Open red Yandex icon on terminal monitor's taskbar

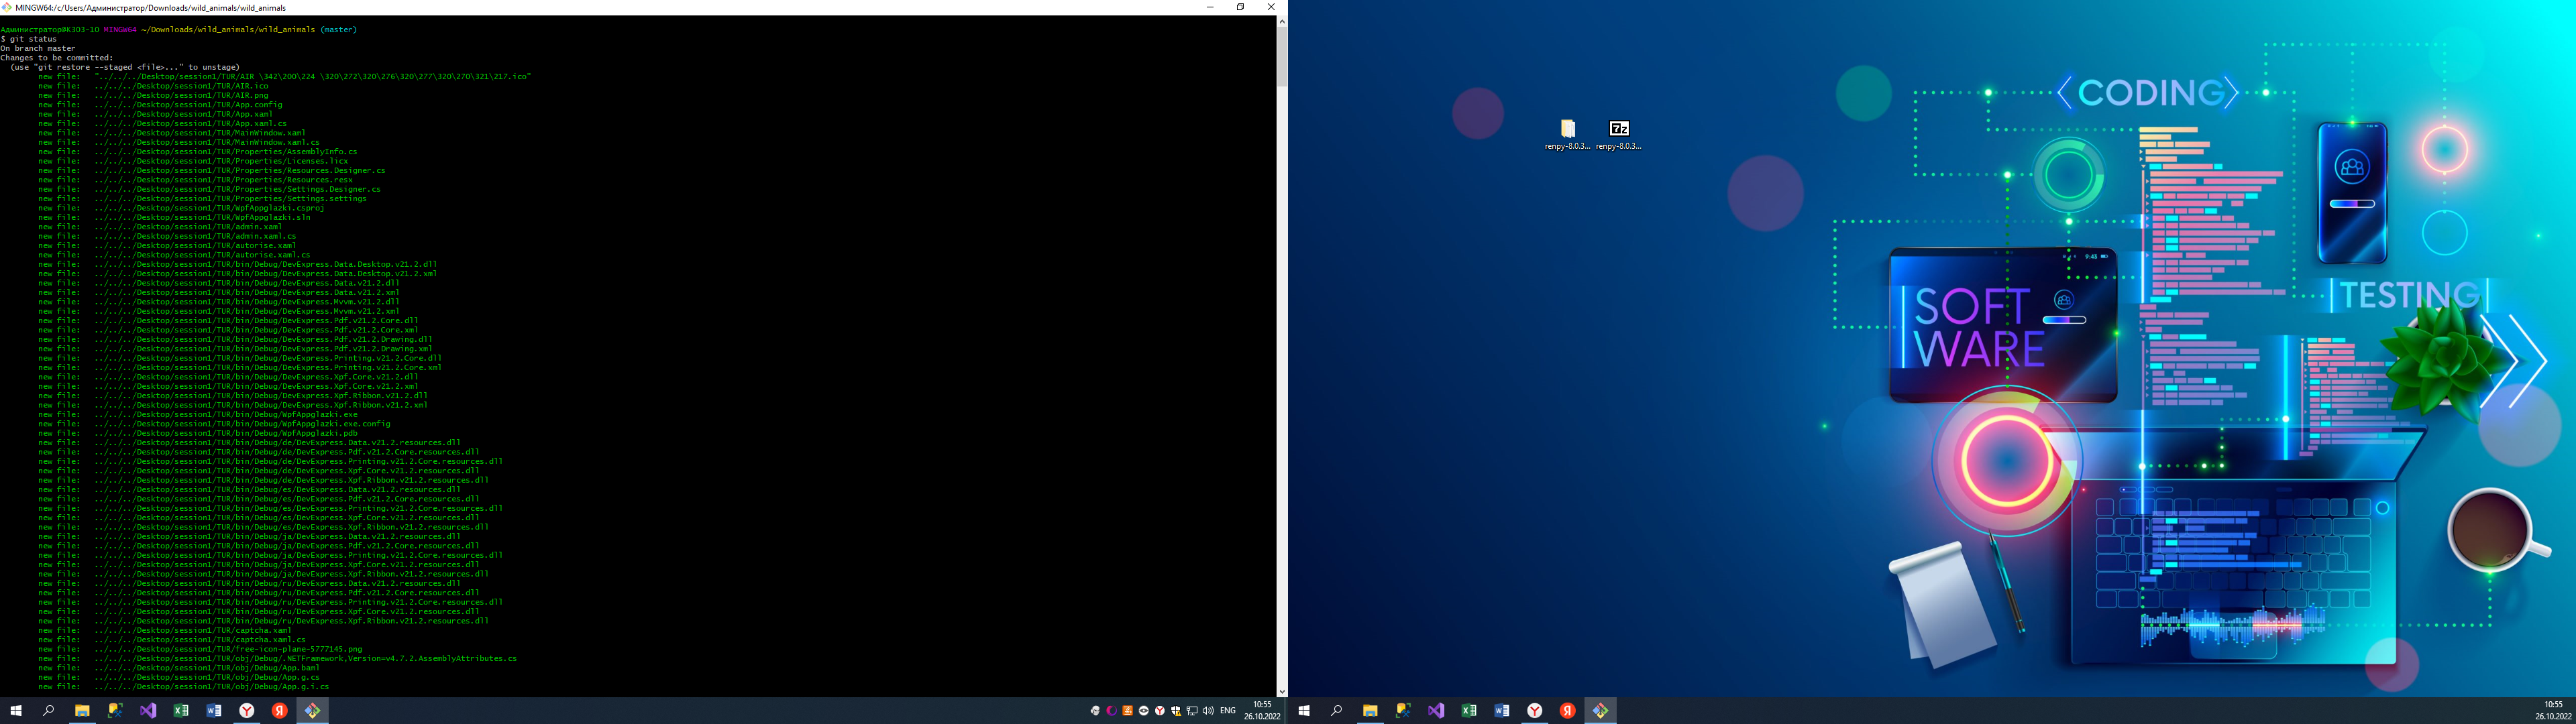tap(280, 711)
